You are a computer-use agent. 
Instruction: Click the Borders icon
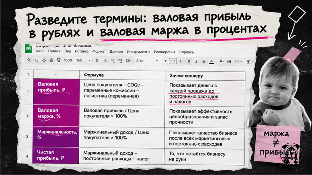tap(229, 62)
